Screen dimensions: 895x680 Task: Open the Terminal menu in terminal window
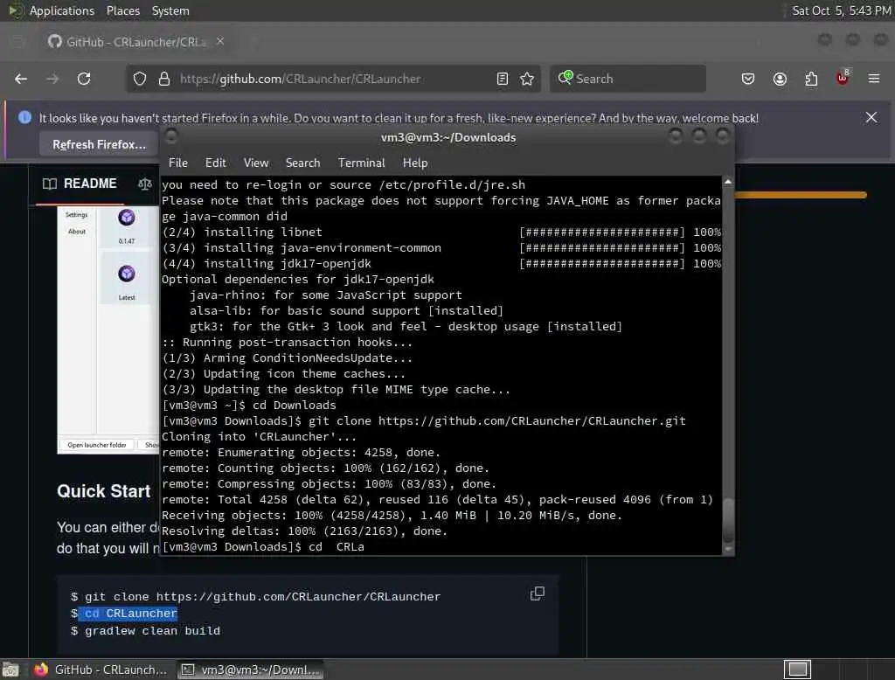coord(362,163)
